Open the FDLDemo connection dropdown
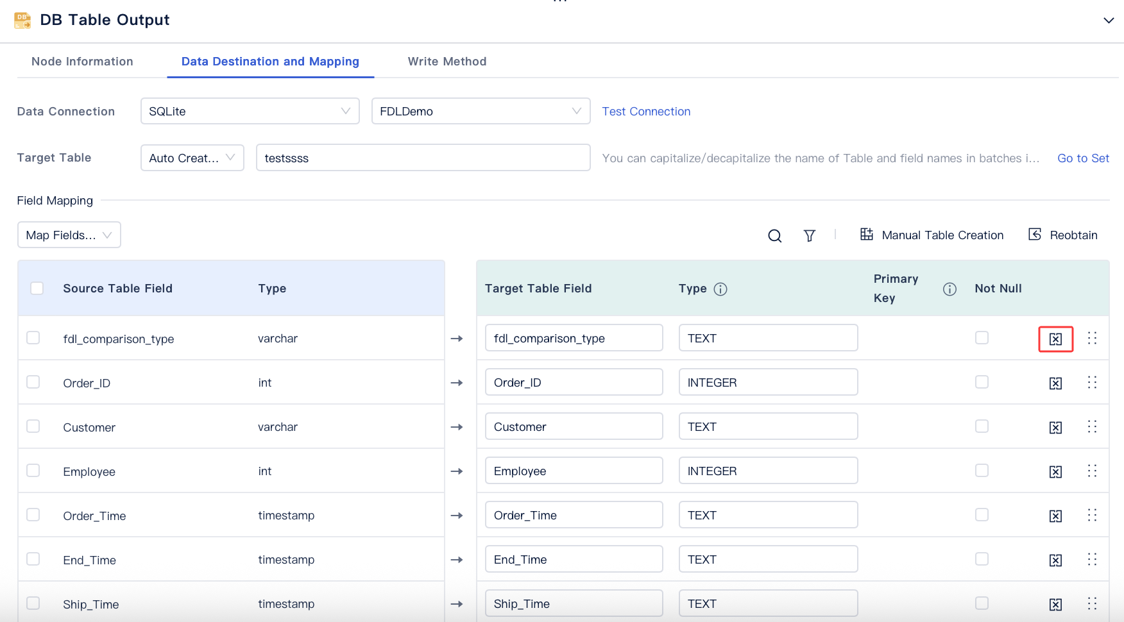1124x622 pixels. tap(481, 111)
